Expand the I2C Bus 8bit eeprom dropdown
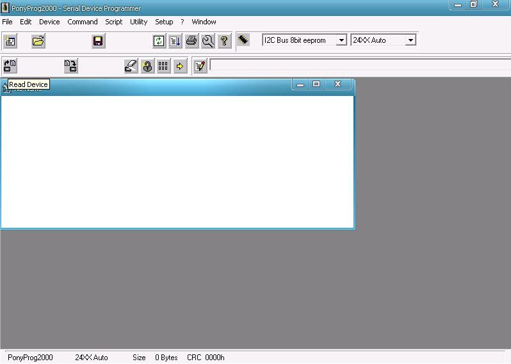 point(341,40)
